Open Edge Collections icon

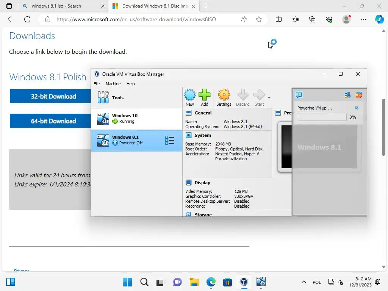(x=312, y=19)
